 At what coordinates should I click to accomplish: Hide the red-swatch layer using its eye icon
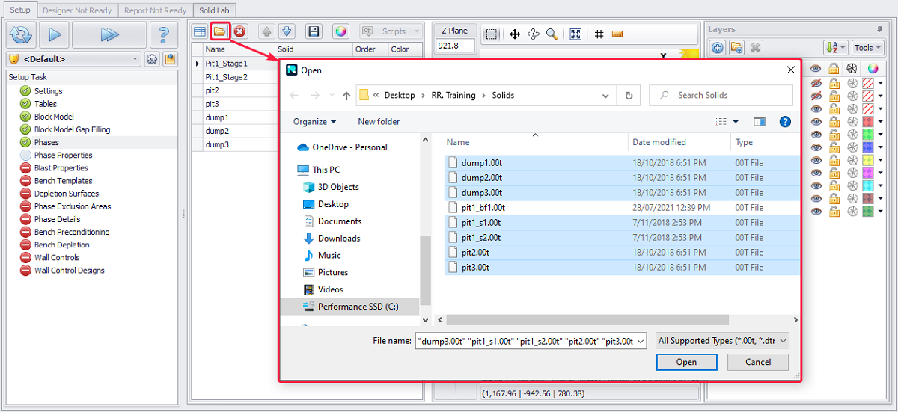[816, 122]
